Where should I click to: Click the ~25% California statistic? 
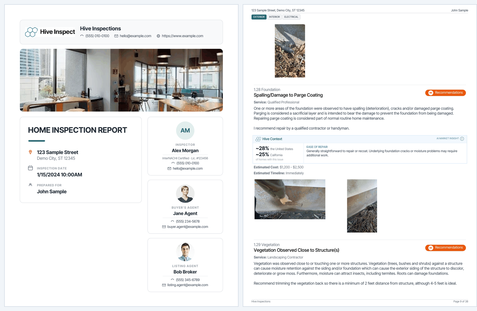tap(269, 155)
